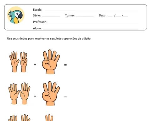151x121 pixels.
Task: Click the Série blank line
Action: point(51,16)
